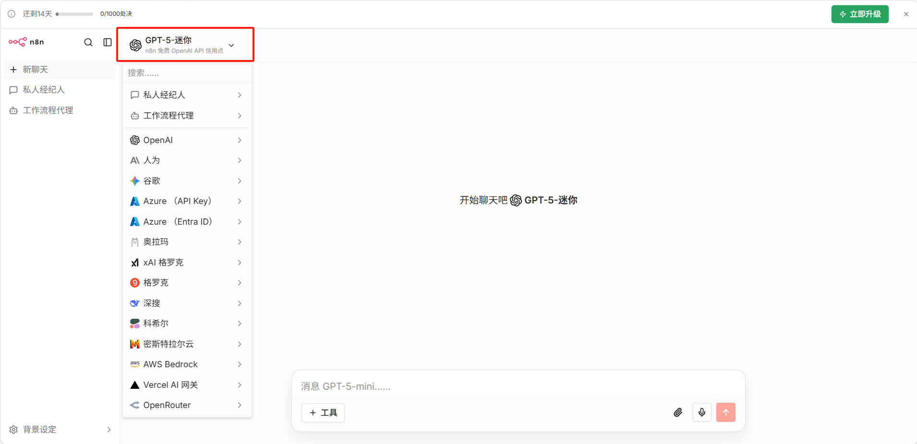Click the microphone voice input icon
Image resolution: width=917 pixels, height=444 pixels.
pos(702,412)
